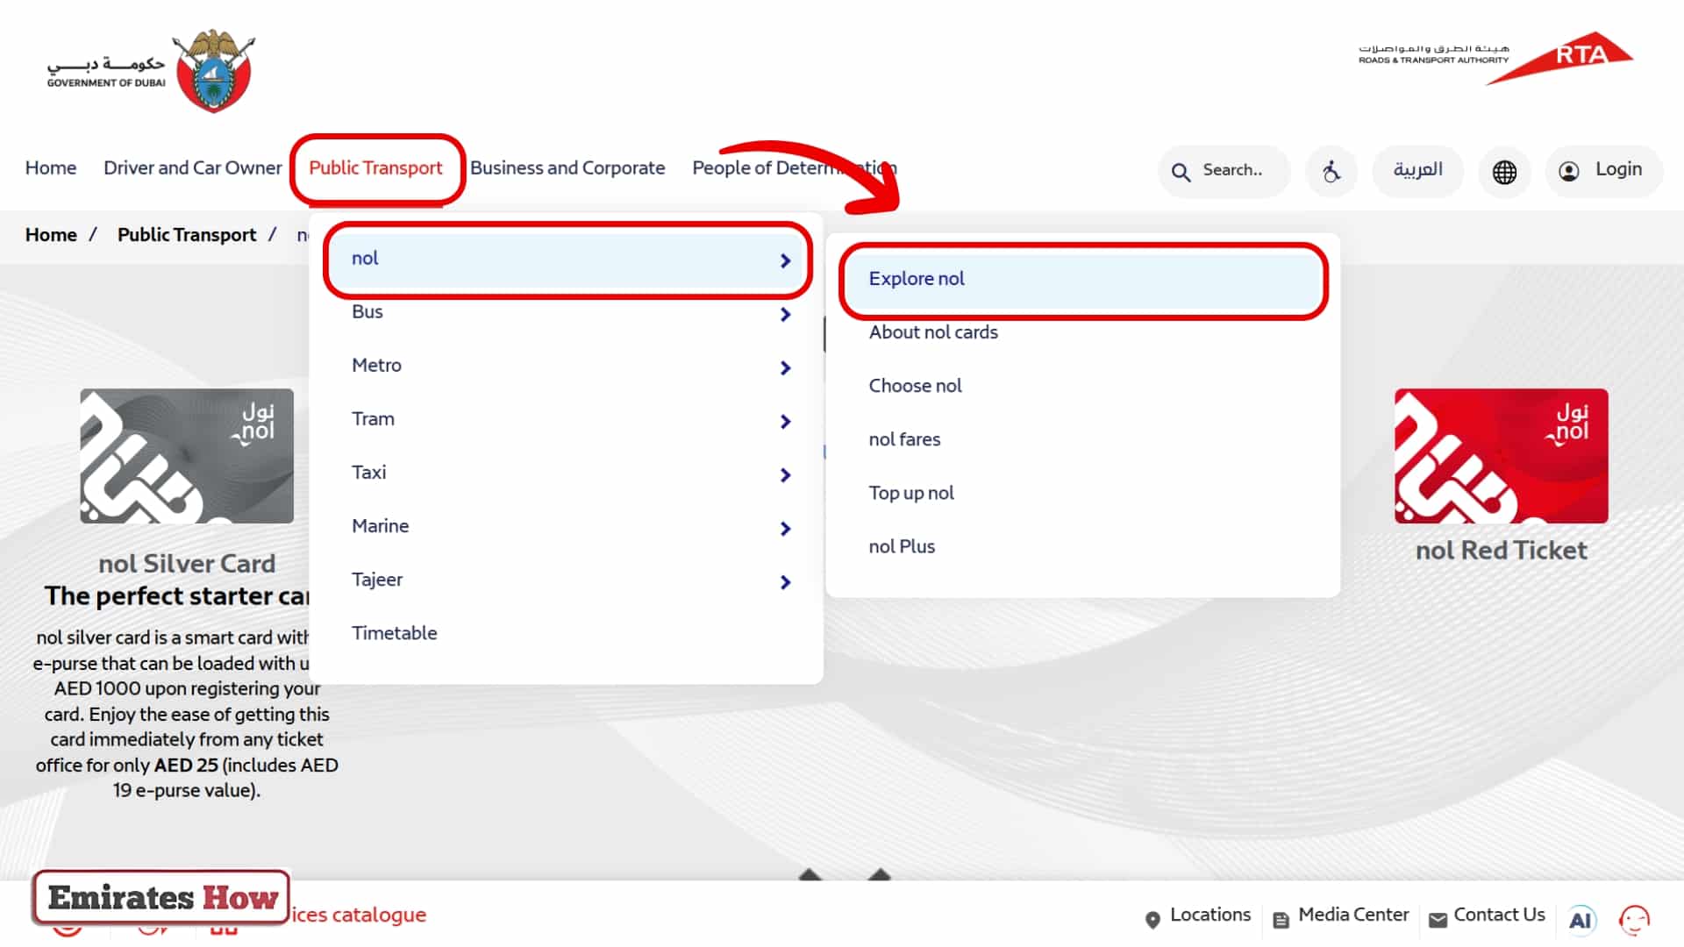Image resolution: width=1684 pixels, height=947 pixels.
Task: Click the nol Red Ticket heading
Action: [x=1502, y=551]
